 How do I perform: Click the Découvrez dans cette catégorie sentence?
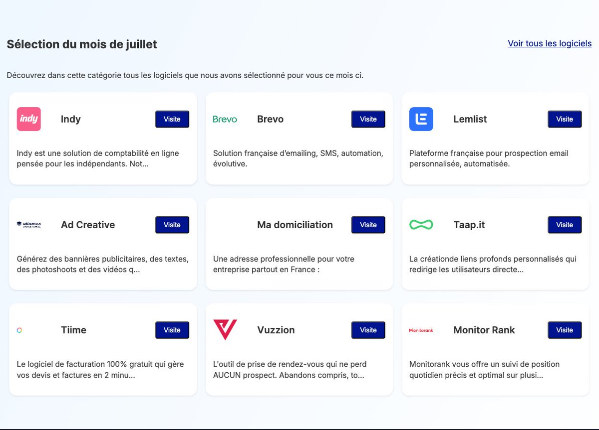pos(185,75)
